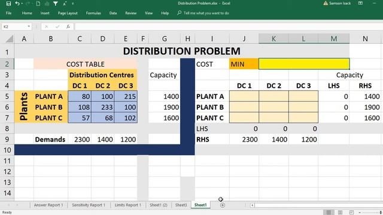The width and height of the screenshot is (383, 215).
Task: Click the horizontal scrollbar left arrow
Action: (253, 205)
